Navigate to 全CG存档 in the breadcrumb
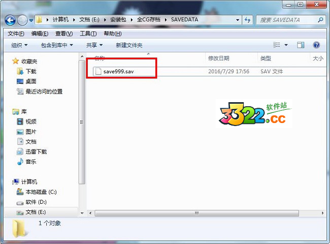 [x=148, y=20]
